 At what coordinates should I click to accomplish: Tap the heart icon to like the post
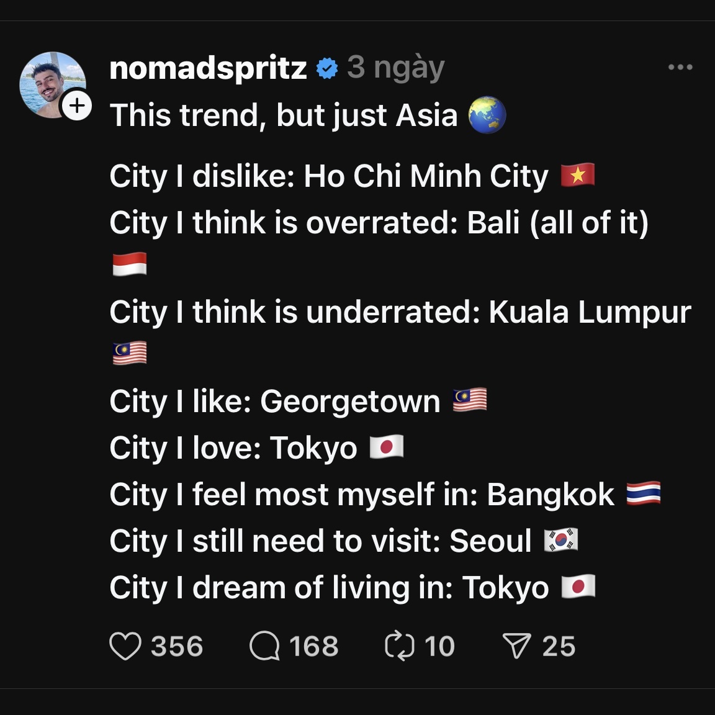125,646
